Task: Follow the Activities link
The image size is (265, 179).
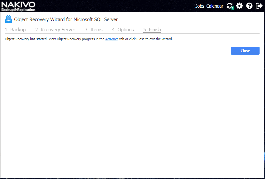Action: pyautogui.click(x=112, y=39)
